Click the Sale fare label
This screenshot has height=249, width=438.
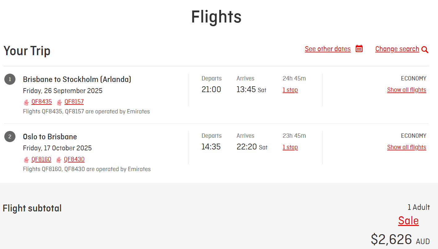408,221
